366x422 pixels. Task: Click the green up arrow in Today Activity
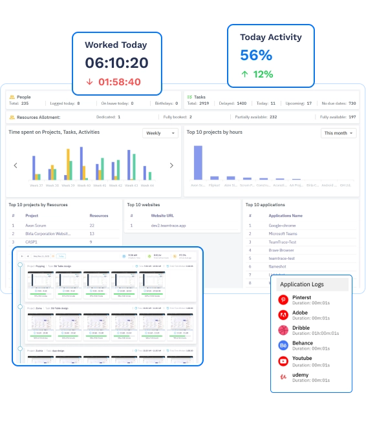coord(244,74)
